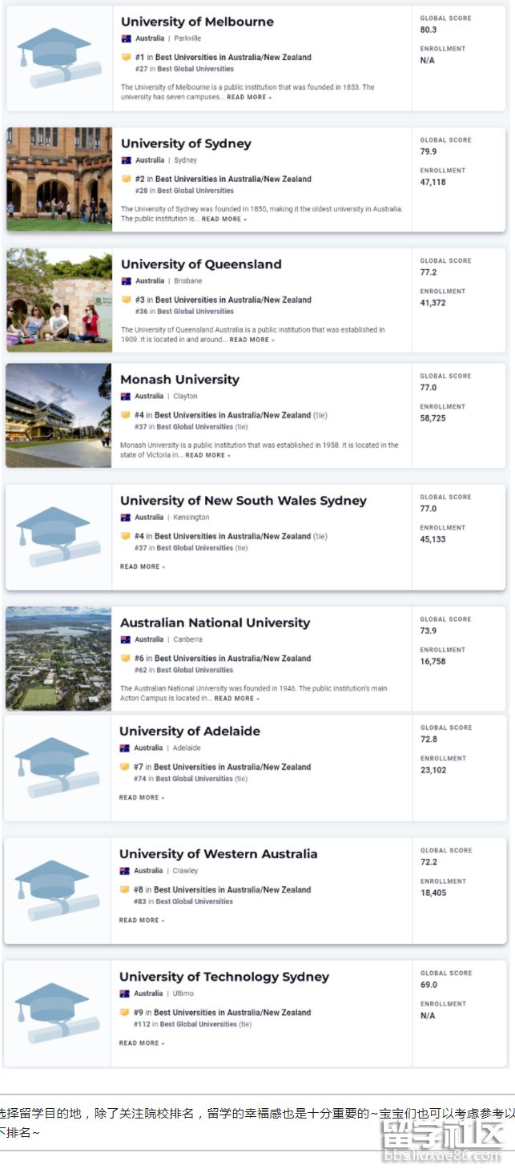The height and width of the screenshot is (1173, 515).
Task: Click the University of Melbourne graduation cap icon
Action: click(59, 58)
